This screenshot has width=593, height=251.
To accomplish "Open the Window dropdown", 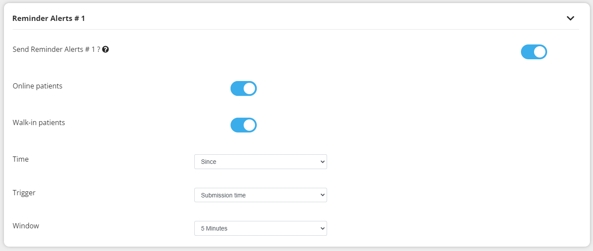I will 260,228.
